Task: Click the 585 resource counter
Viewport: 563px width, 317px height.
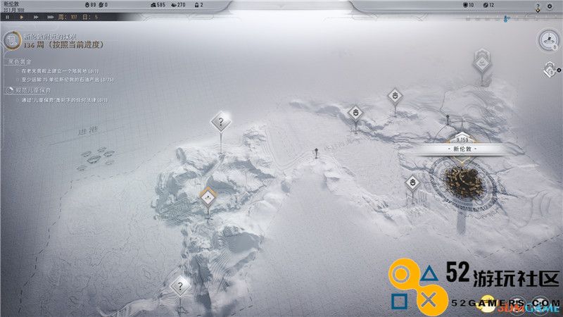Action: point(158,5)
